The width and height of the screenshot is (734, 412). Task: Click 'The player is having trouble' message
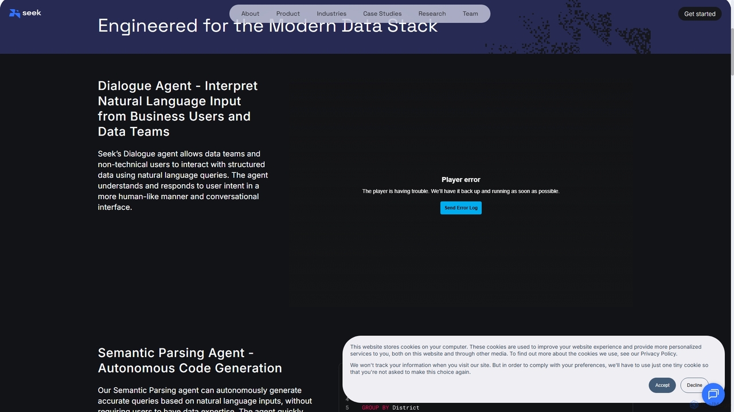click(x=461, y=191)
